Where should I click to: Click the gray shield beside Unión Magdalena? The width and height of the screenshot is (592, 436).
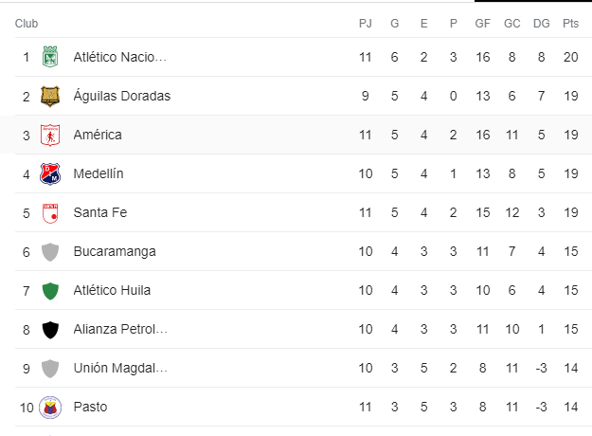pos(50,369)
